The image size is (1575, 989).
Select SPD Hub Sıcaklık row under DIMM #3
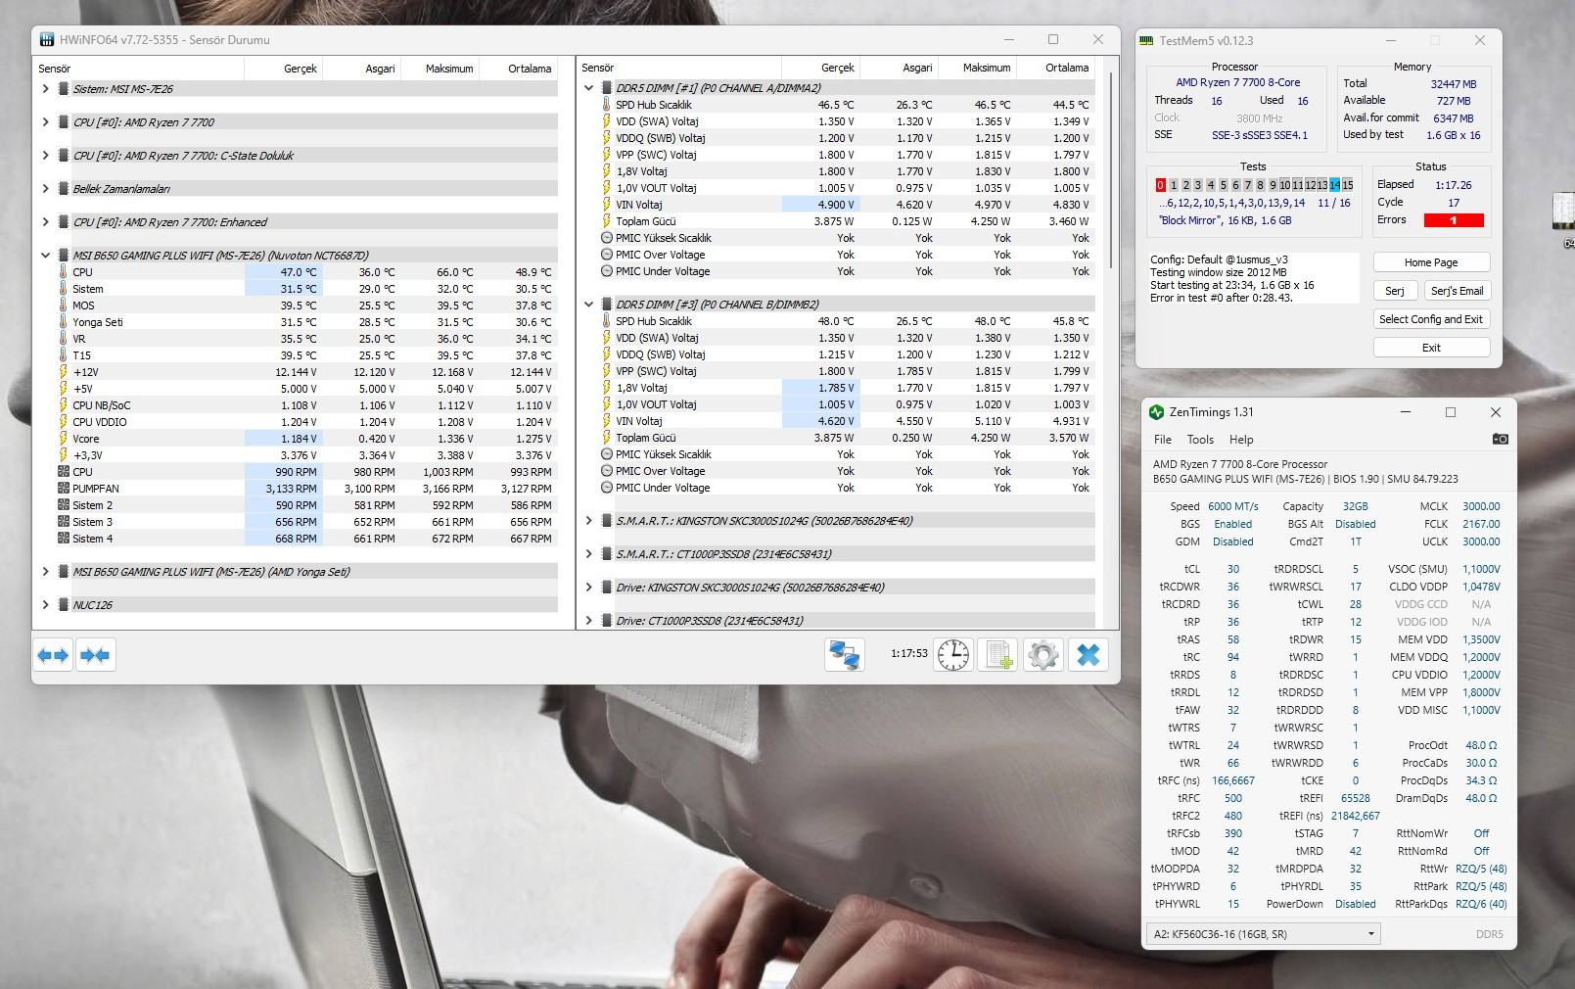coord(847,320)
